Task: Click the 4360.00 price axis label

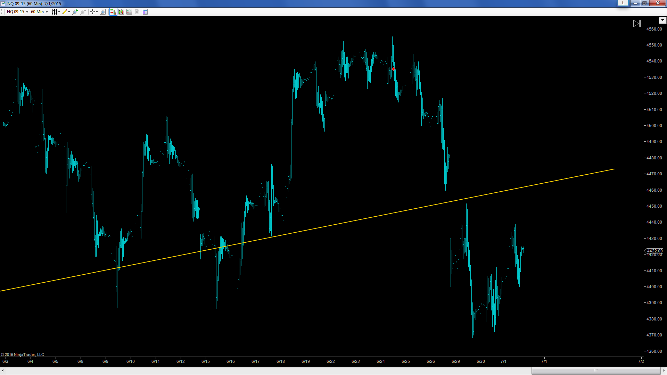Action: [x=654, y=351]
